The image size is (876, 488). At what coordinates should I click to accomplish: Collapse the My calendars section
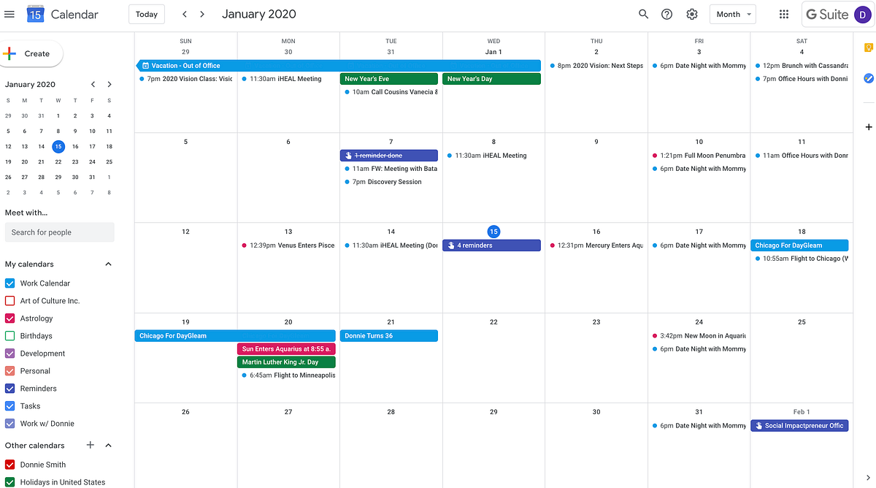pos(108,264)
